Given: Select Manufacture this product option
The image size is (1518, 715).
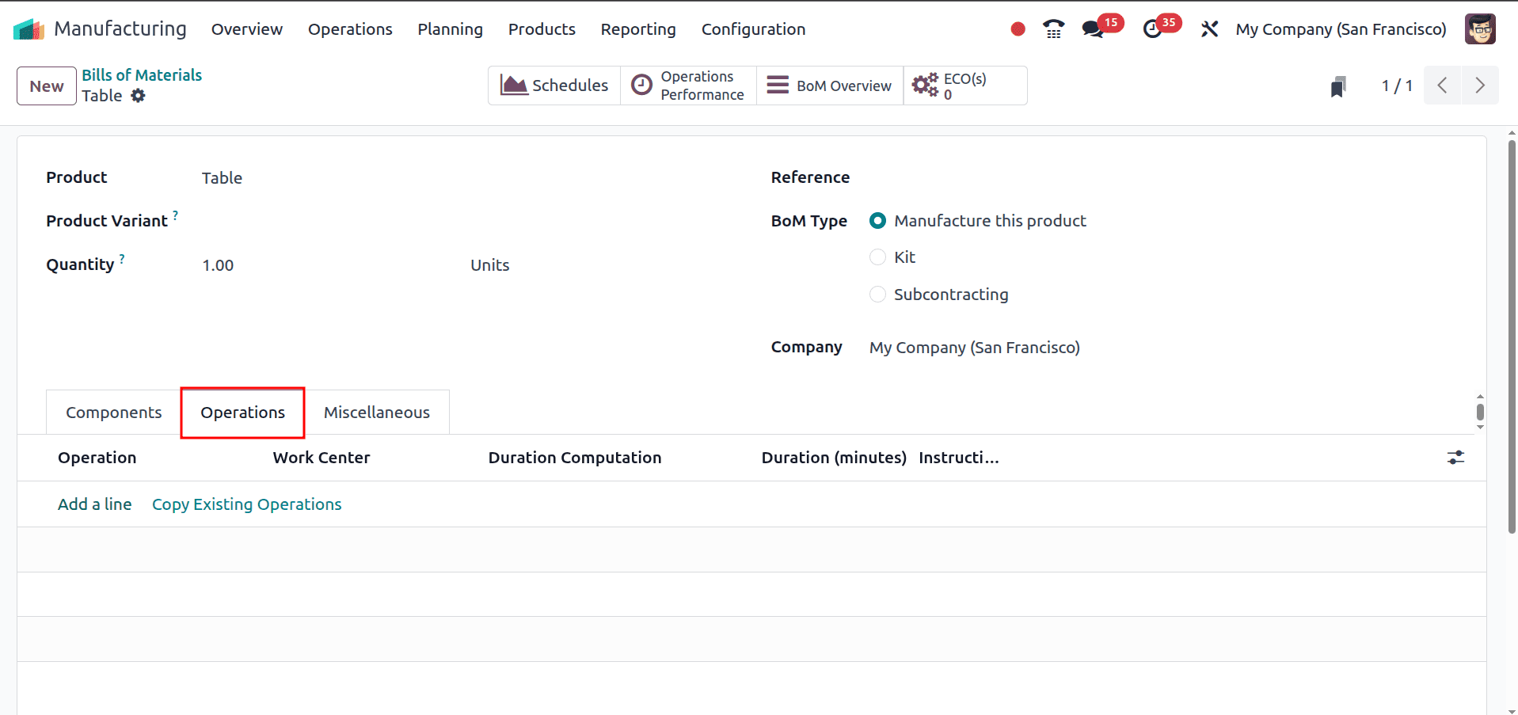Looking at the screenshot, I should [x=877, y=220].
